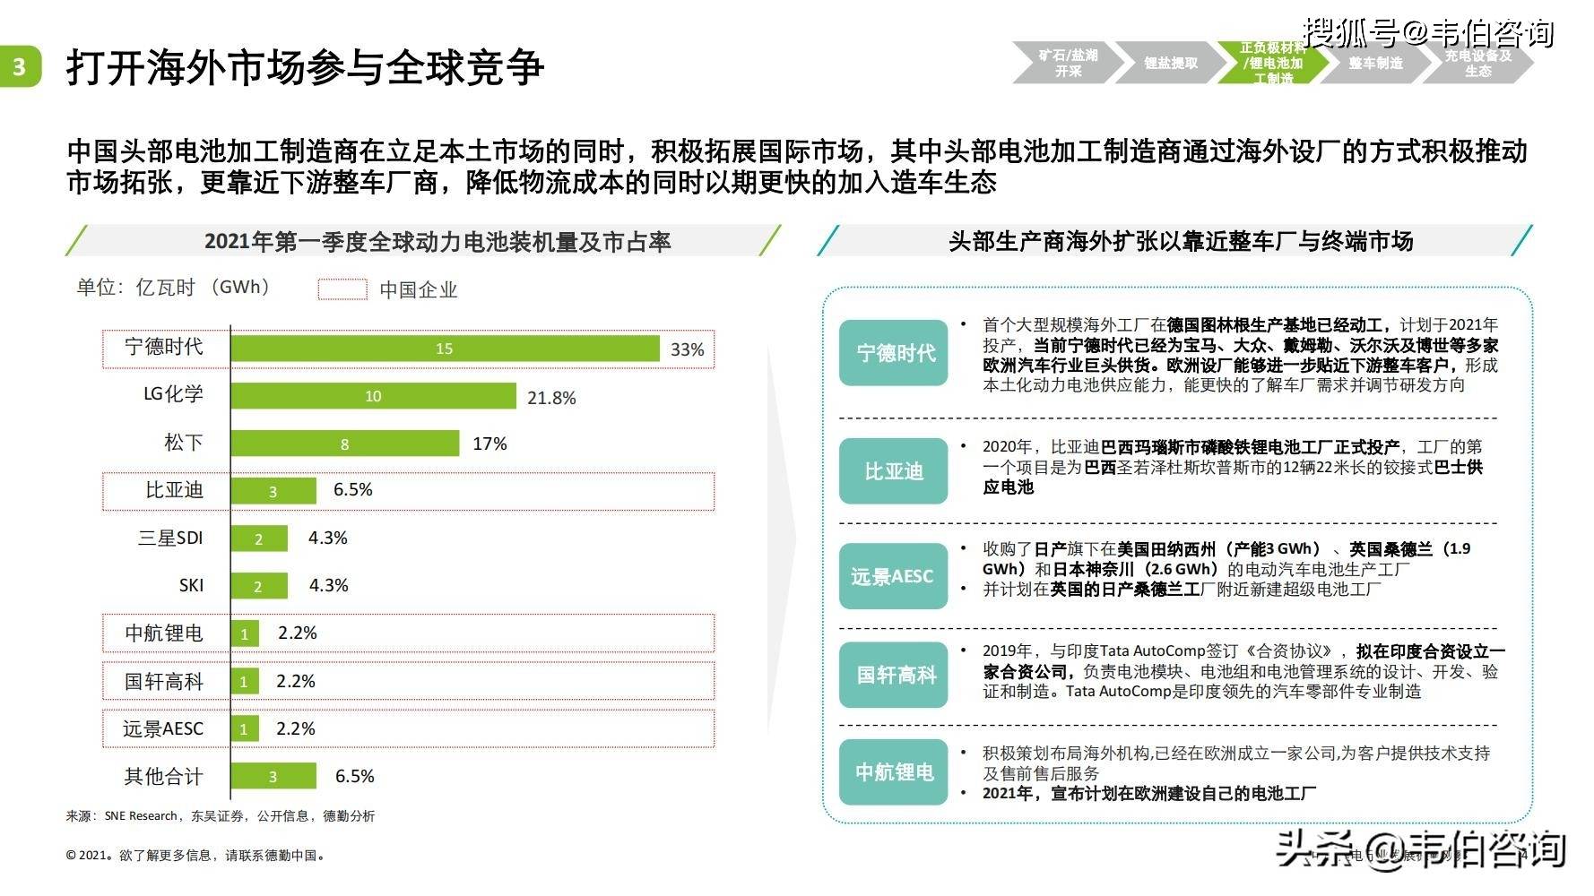The width and height of the screenshot is (1594, 896).
Task: Click the 比亚迪 label in the chart
Action: pyautogui.click(x=174, y=490)
